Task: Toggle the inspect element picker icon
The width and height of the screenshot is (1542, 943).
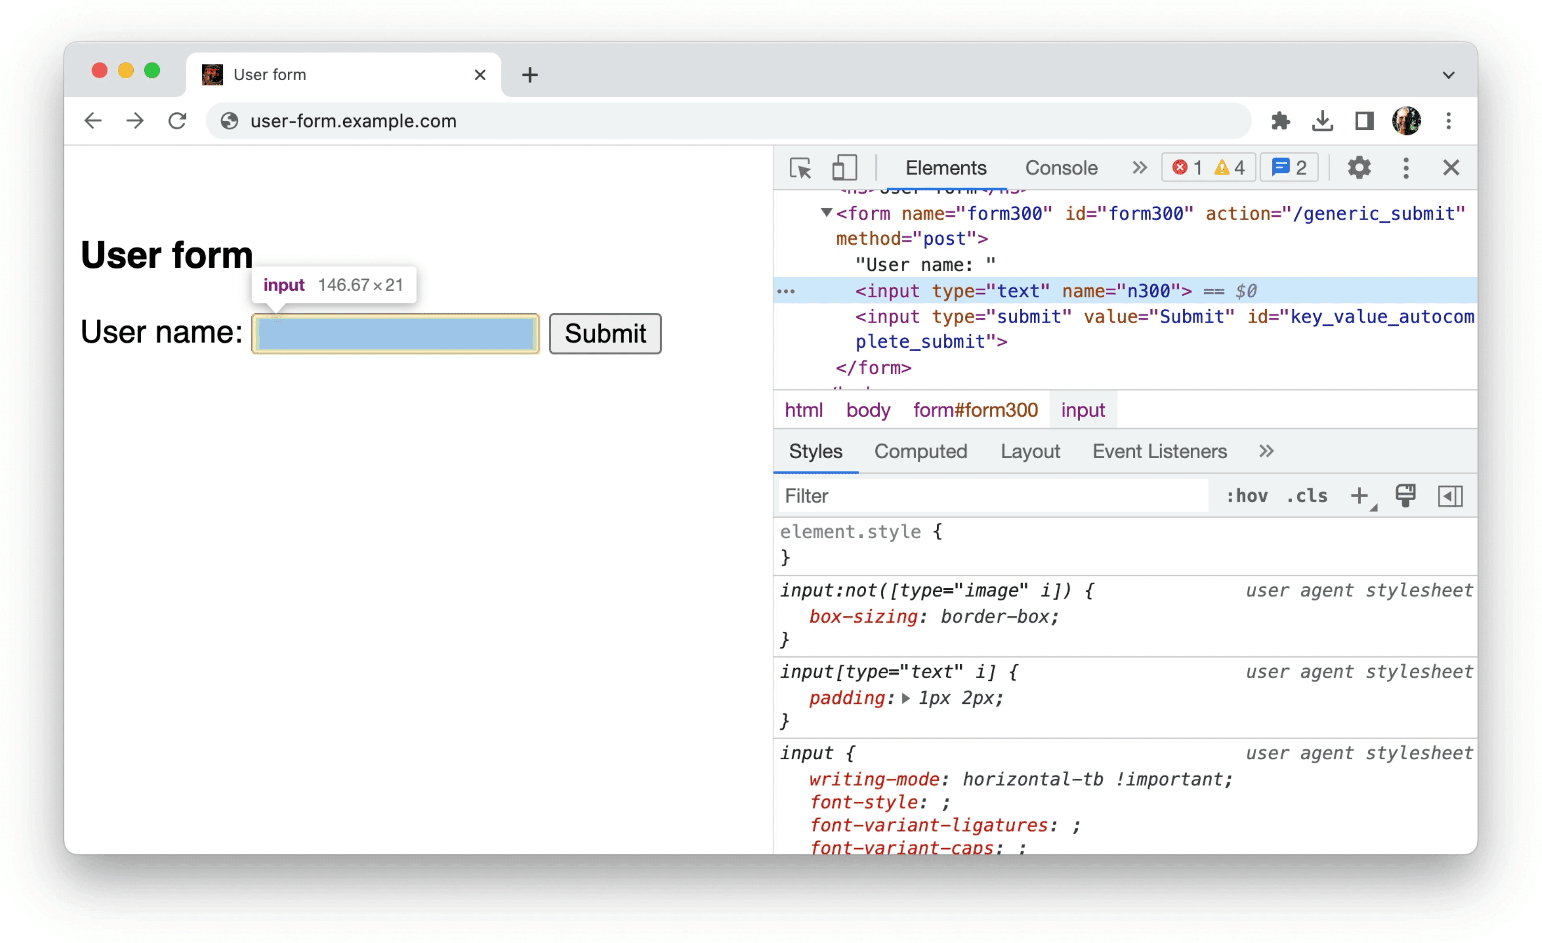Action: pyautogui.click(x=802, y=168)
